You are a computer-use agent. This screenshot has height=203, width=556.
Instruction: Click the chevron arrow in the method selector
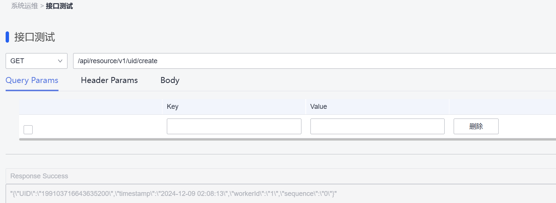click(x=60, y=61)
